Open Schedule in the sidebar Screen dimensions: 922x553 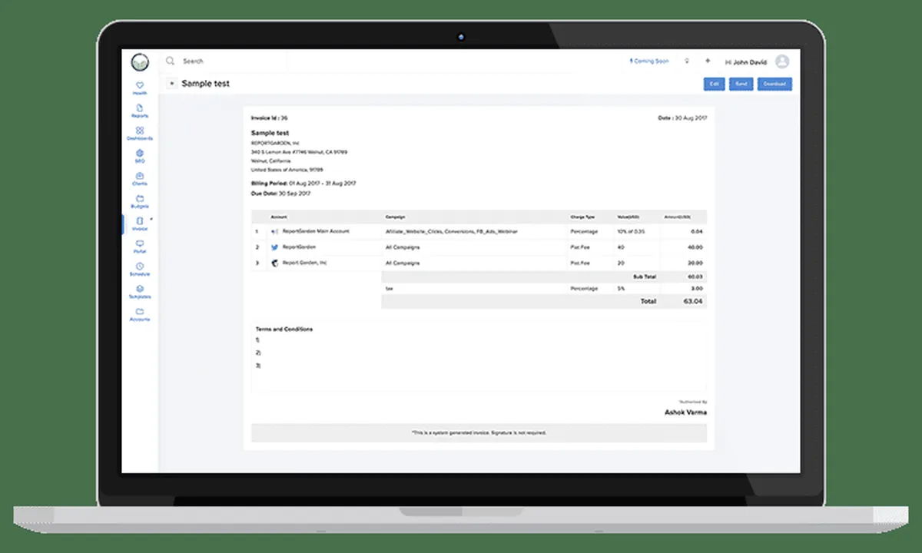point(140,269)
